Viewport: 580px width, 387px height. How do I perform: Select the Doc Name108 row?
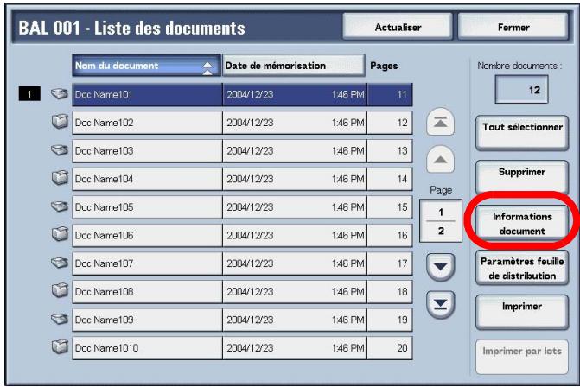(242, 292)
